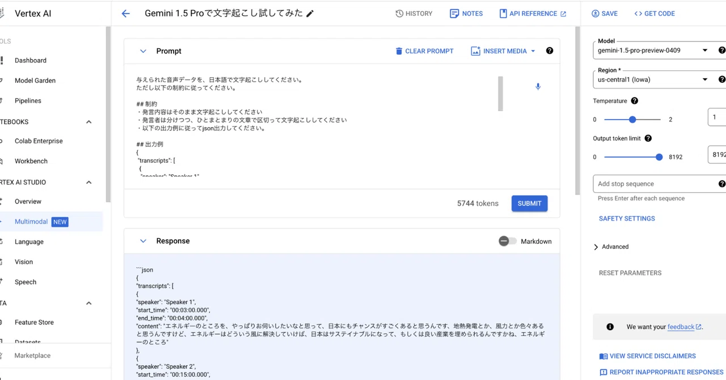The height and width of the screenshot is (380, 726).
Task: Open Marketplace in the sidebar
Action: pyautogui.click(x=32, y=356)
